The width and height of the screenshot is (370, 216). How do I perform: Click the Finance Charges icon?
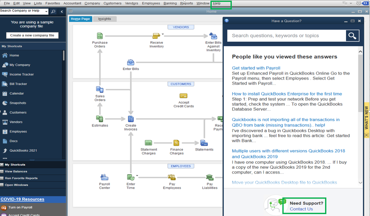coord(176,143)
